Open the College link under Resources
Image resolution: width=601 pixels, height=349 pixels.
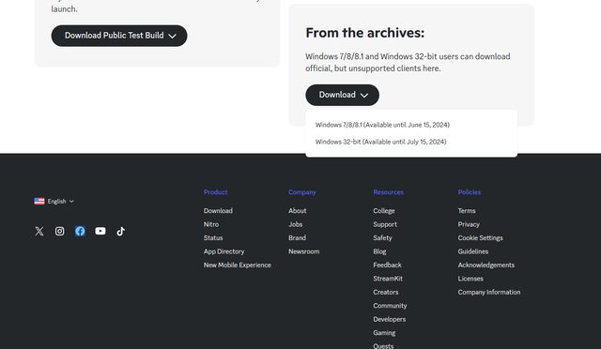pyautogui.click(x=384, y=211)
